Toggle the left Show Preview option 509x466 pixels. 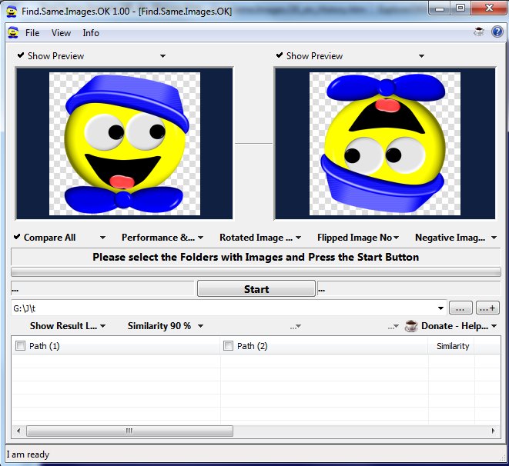50,56
